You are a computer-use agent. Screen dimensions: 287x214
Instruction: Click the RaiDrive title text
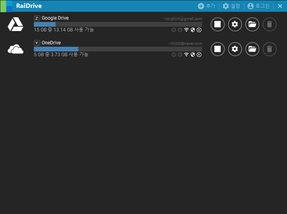(x=29, y=6)
